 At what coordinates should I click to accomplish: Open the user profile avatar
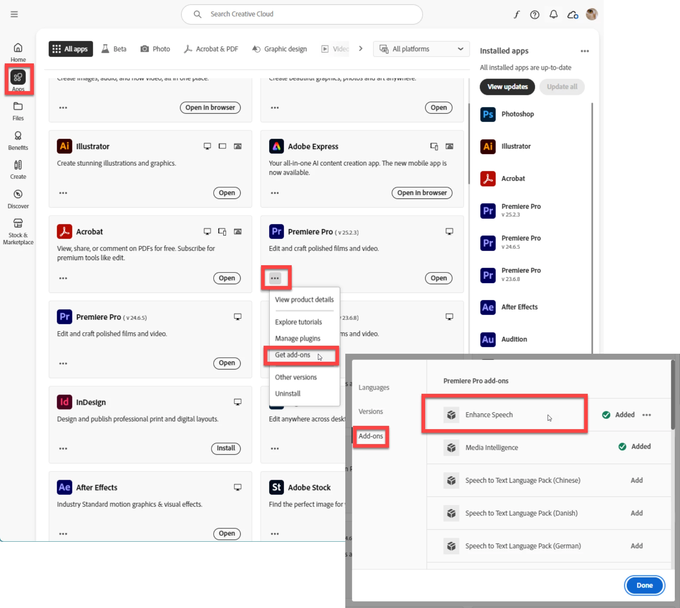pos(591,14)
